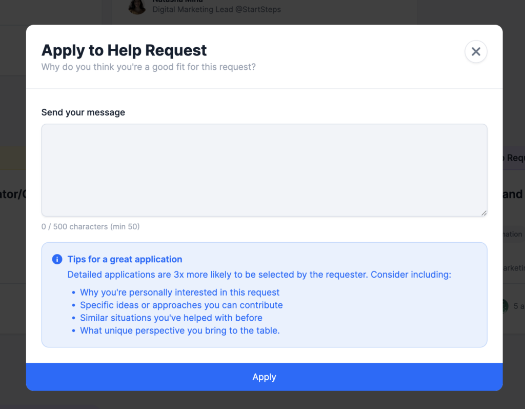Click the "0 / 500 characters" counter
Viewport: 525px width, 409px height.
pyautogui.click(x=90, y=226)
